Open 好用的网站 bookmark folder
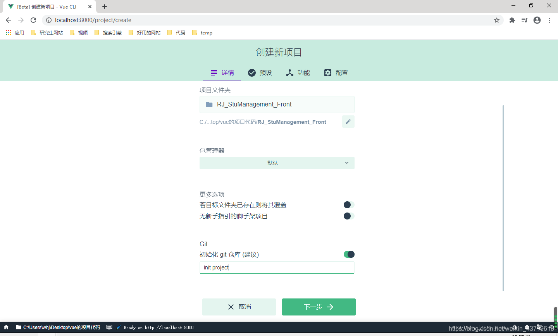 [145, 33]
